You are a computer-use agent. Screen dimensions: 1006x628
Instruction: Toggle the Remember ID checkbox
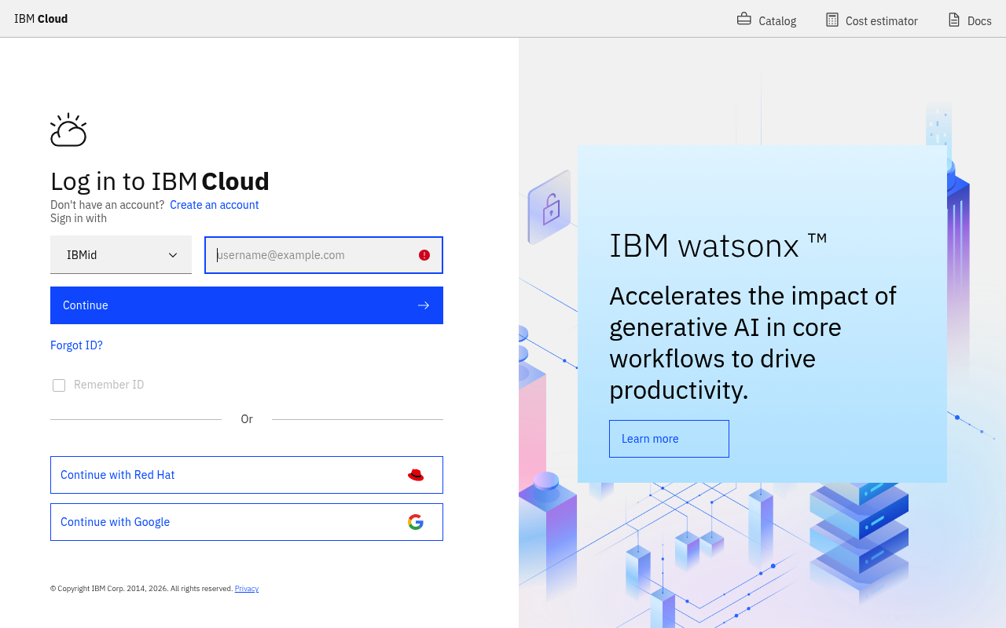[x=59, y=385]
